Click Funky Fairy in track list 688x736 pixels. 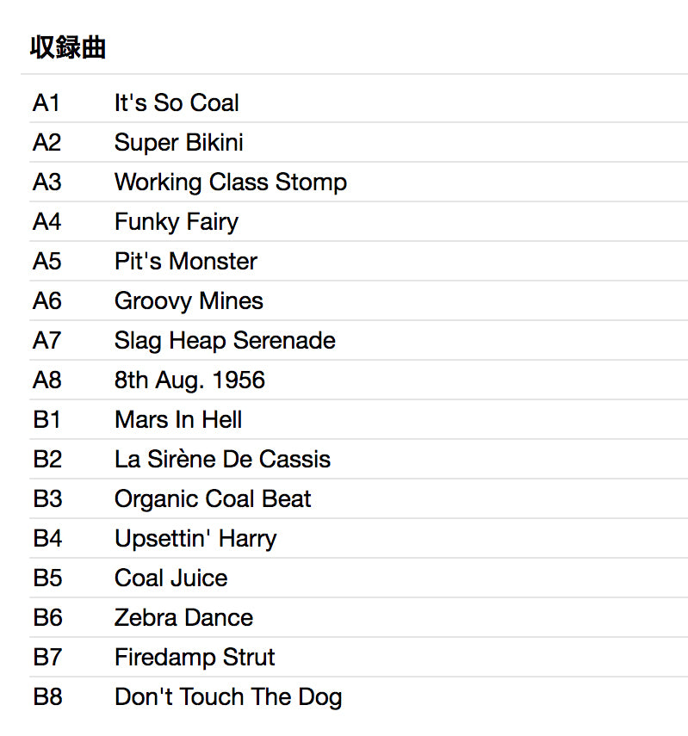(x=176, y=222)
